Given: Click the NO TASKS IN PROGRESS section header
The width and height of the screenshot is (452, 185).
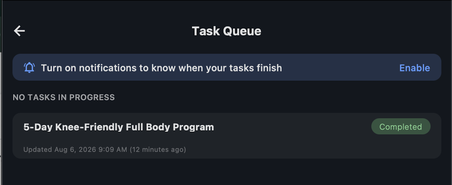Looking at the screenshot, I should pos(64,97).
